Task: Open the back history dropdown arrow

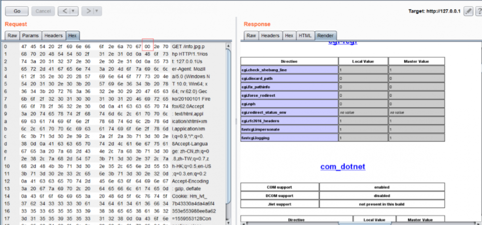Action: [73, 11]
